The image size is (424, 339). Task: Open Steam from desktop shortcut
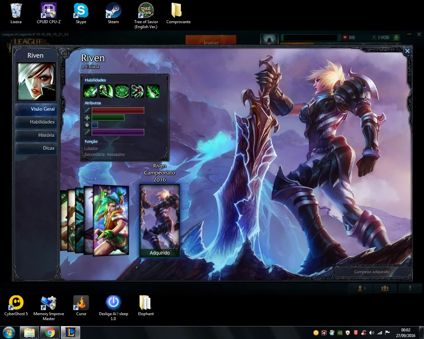click(x=113, y=14)
